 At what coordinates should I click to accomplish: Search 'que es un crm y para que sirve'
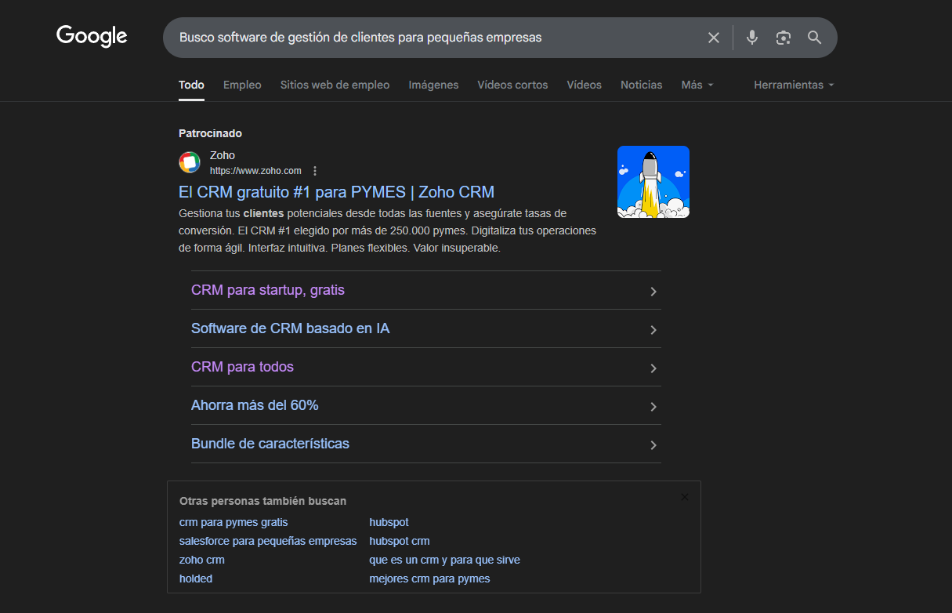445,560
